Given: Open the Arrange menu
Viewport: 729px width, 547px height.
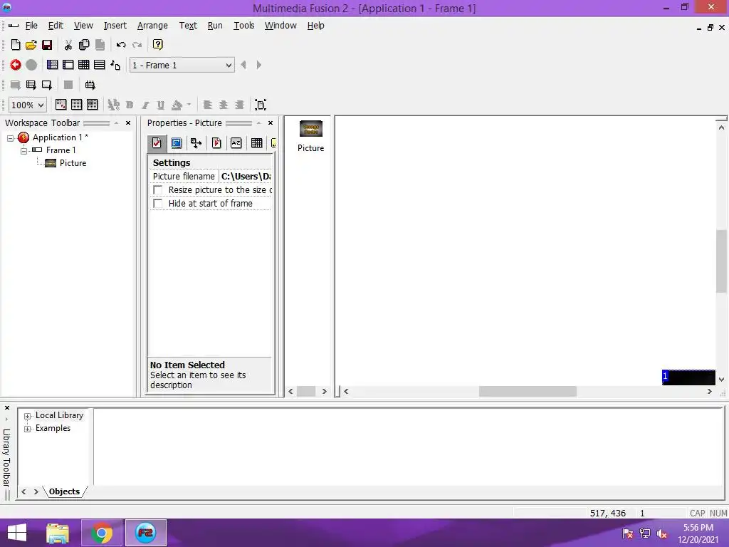Looking at the screenshot, I should (152, 26).
